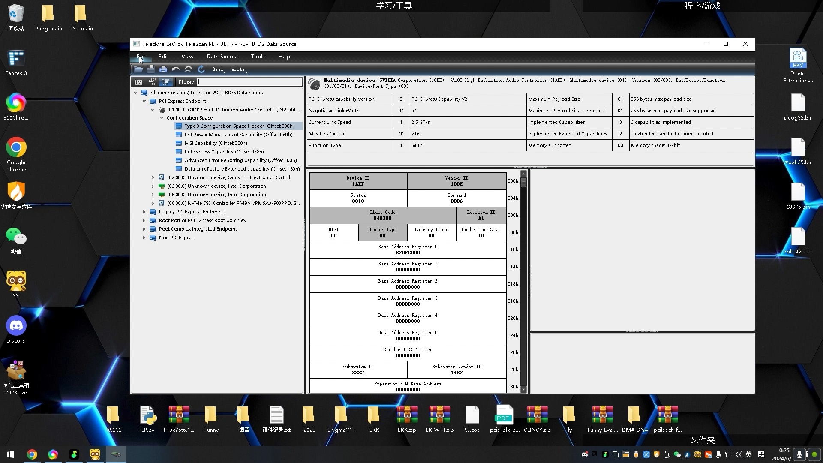823x463 pixels.
Task: Click Chrome icon in the taskbar
Action: [32, 454]
